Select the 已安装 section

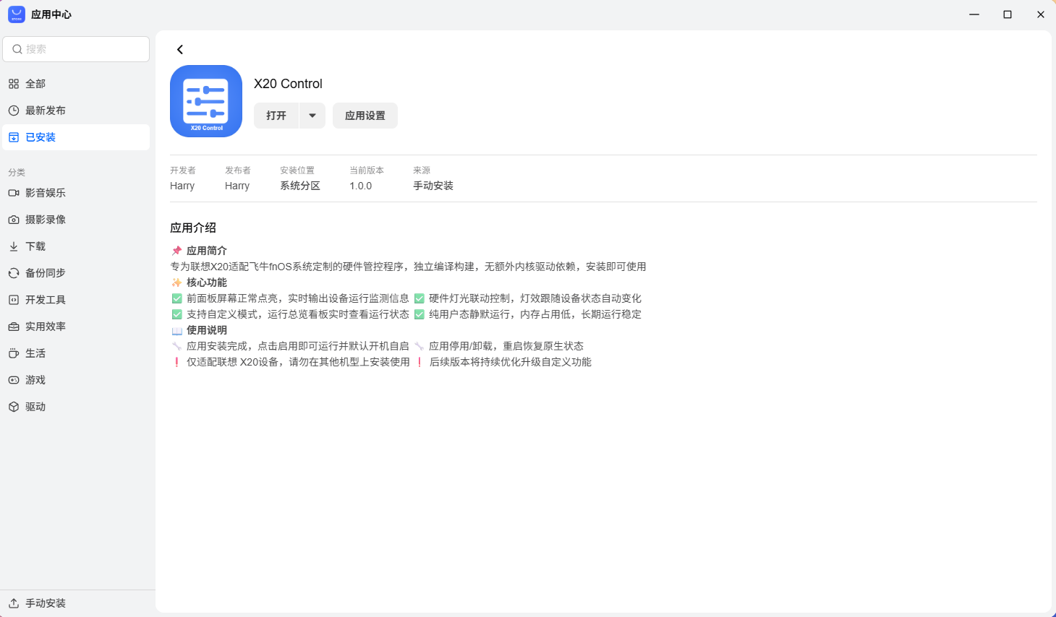pos(76,137)
